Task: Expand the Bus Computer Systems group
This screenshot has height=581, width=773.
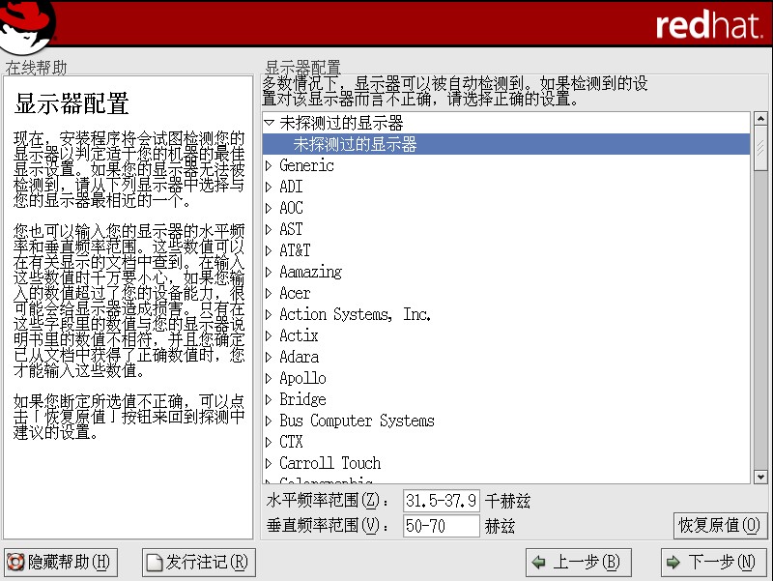Action: [269, 421]
